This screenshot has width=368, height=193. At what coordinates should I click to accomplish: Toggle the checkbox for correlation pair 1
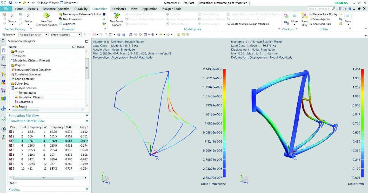[11, 132]
